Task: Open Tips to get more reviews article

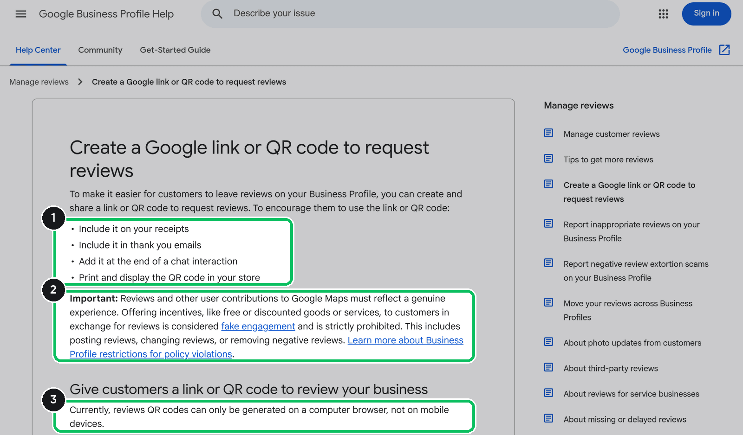Action: [608, 160]
